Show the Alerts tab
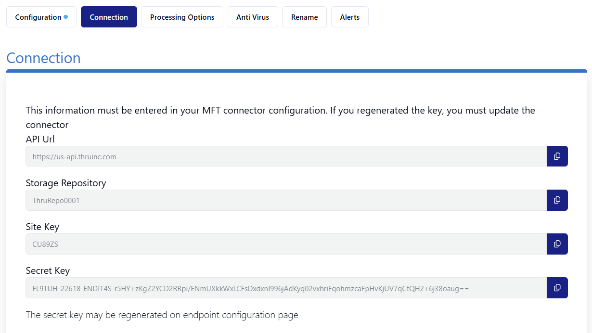This screenshot has width=592, height=333. coord(350,17)
